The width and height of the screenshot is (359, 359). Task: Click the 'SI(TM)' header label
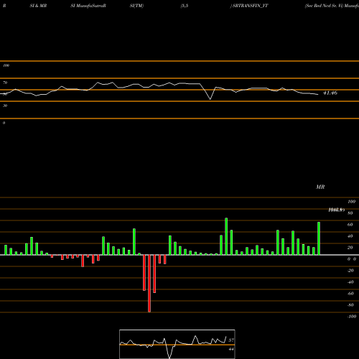136,6
